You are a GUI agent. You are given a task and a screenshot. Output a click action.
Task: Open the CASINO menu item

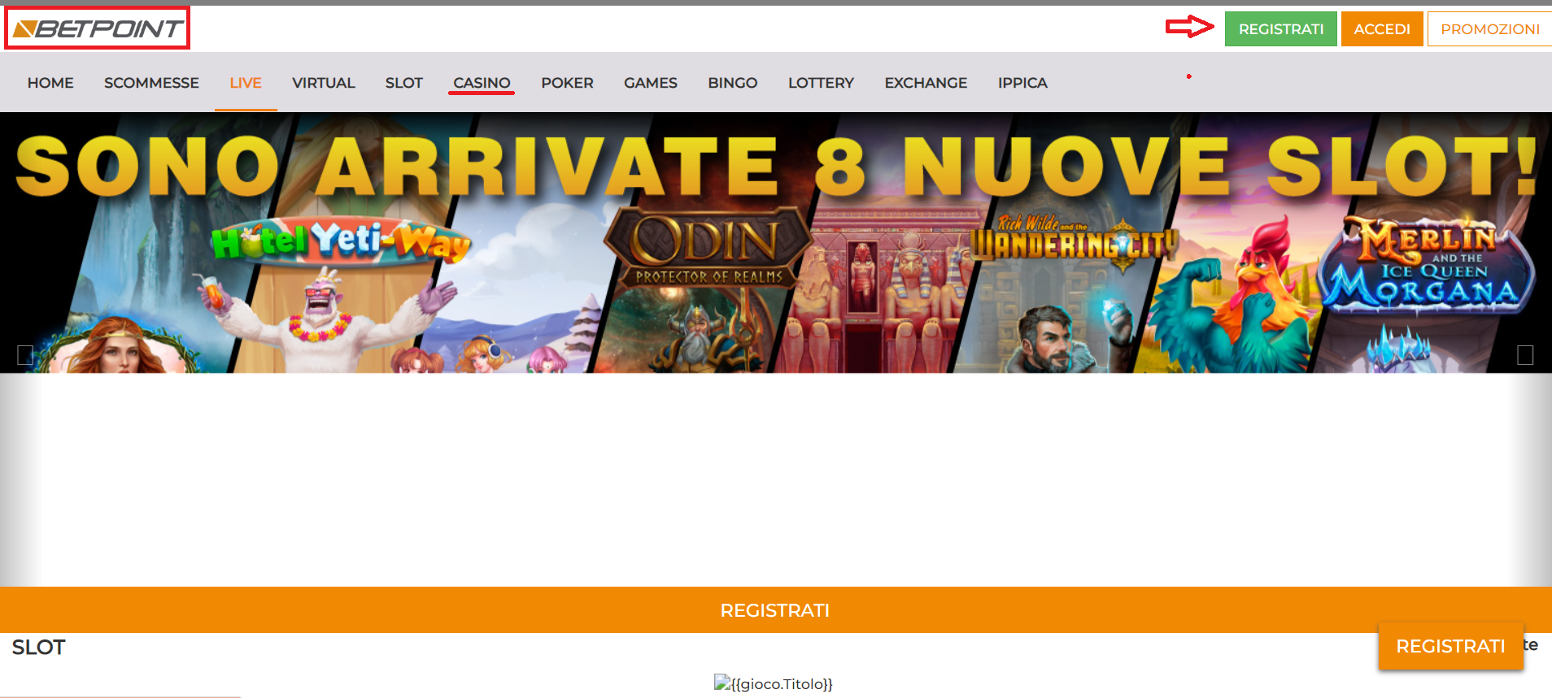[482, 83]
